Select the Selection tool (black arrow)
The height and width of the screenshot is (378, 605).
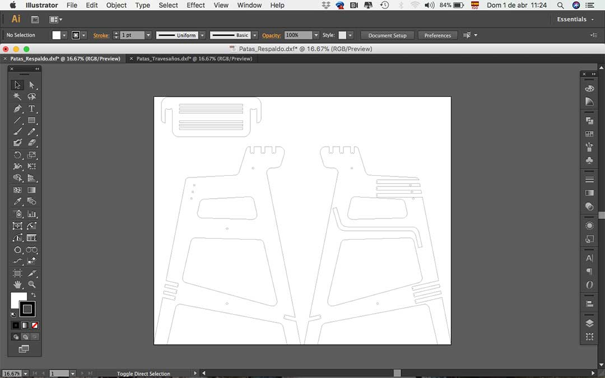pyautogui.click(x=17, y=85)
